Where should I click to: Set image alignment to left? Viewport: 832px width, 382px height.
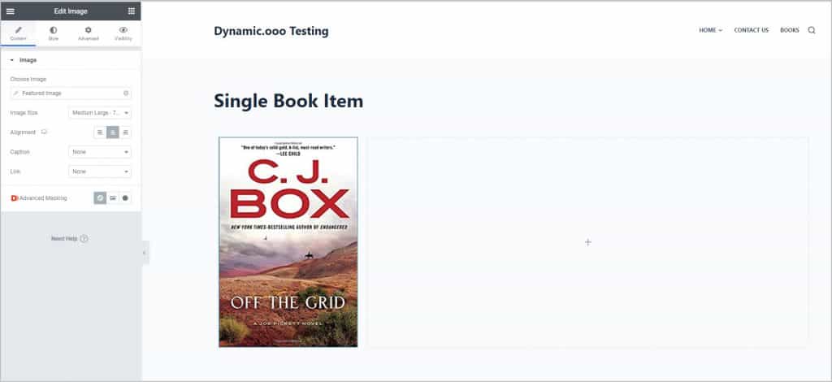[x=100, y=132]
